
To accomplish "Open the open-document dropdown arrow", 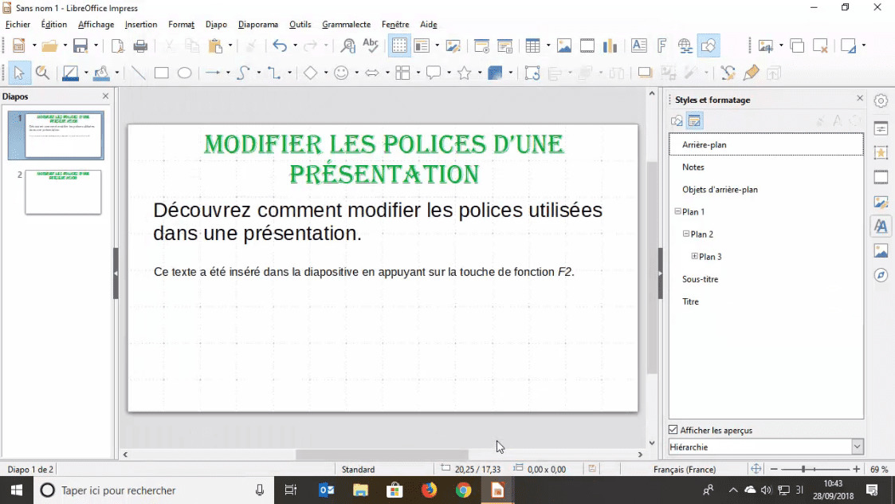I will [x=65, y=45].
